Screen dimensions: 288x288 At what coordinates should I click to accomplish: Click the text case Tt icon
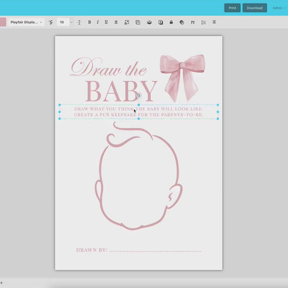point(193,23)
